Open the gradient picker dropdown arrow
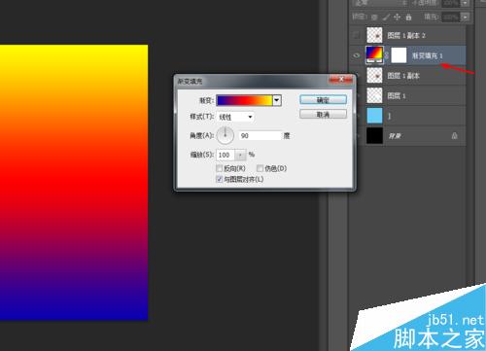This screenshot has height=351, width=486. [277, 100]
